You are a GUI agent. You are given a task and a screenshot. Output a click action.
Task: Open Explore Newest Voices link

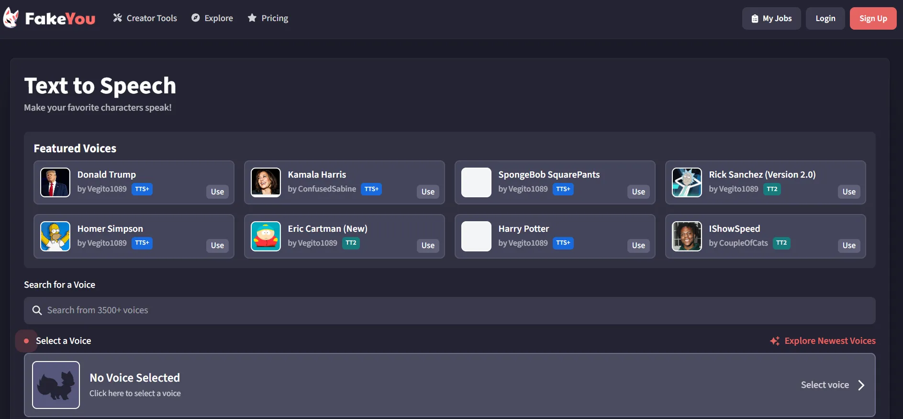[823, 340]
